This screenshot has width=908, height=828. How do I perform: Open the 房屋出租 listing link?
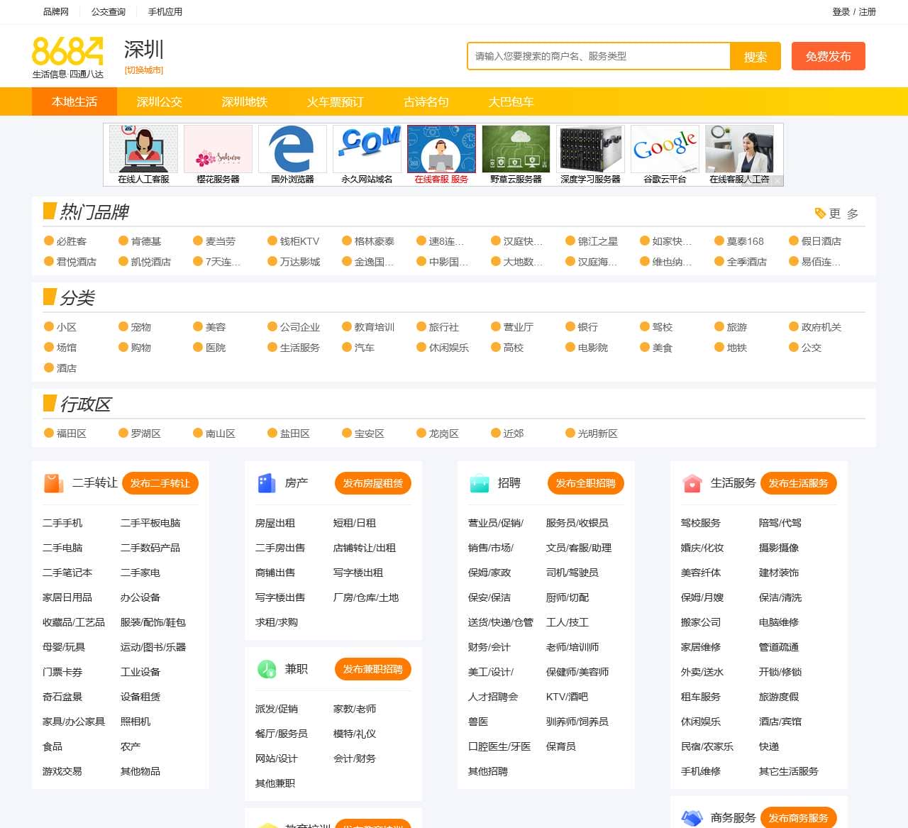coord(275,523)
